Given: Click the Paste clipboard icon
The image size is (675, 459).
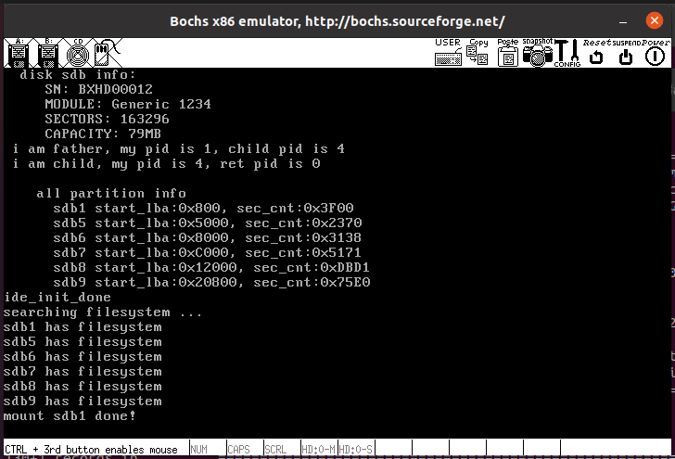Looking at the screenshot, I should pos(507,53).
